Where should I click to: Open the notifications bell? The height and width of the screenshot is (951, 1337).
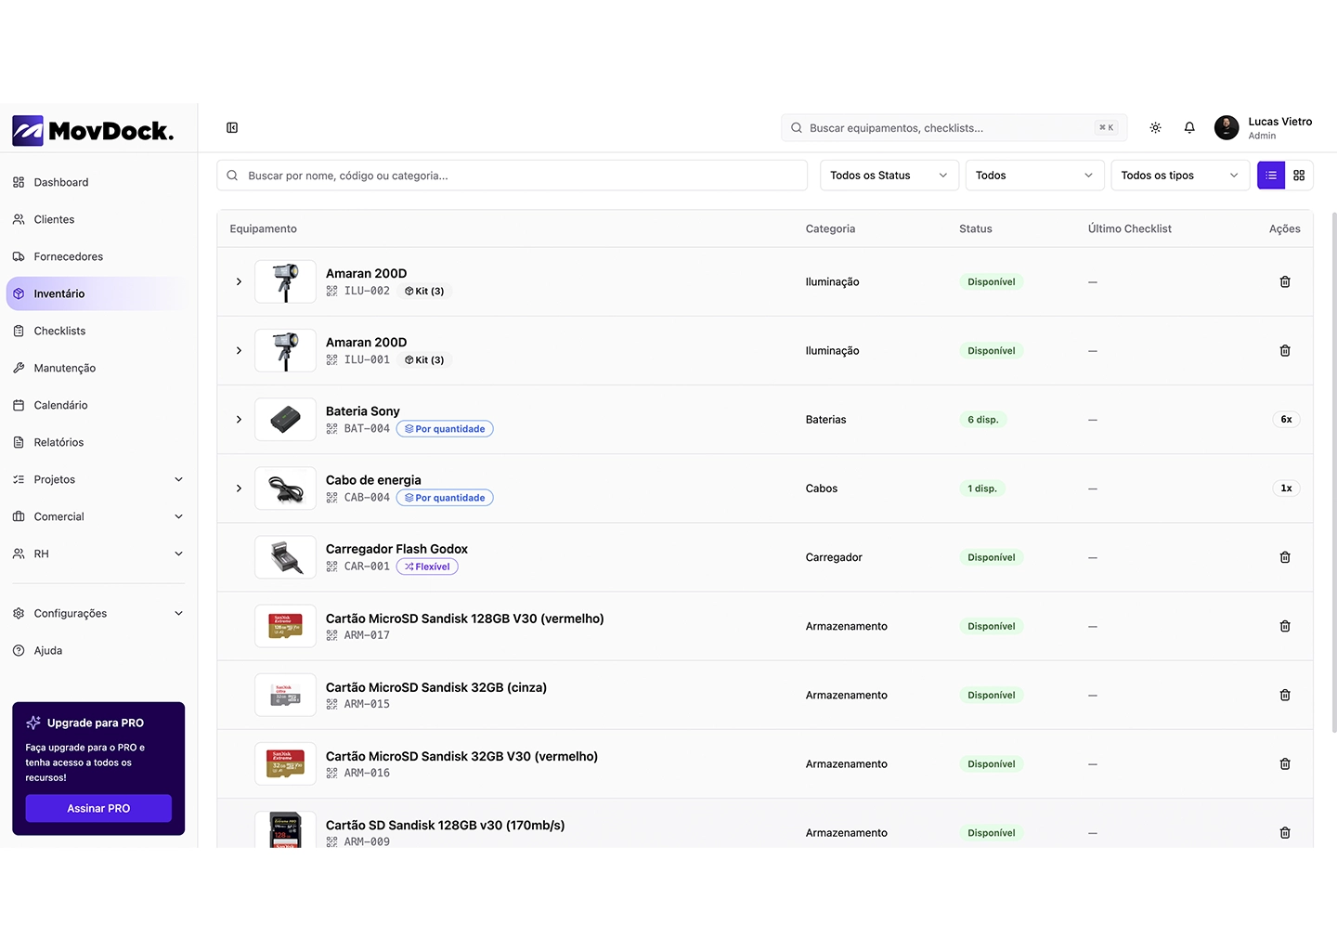point(1189,128)
